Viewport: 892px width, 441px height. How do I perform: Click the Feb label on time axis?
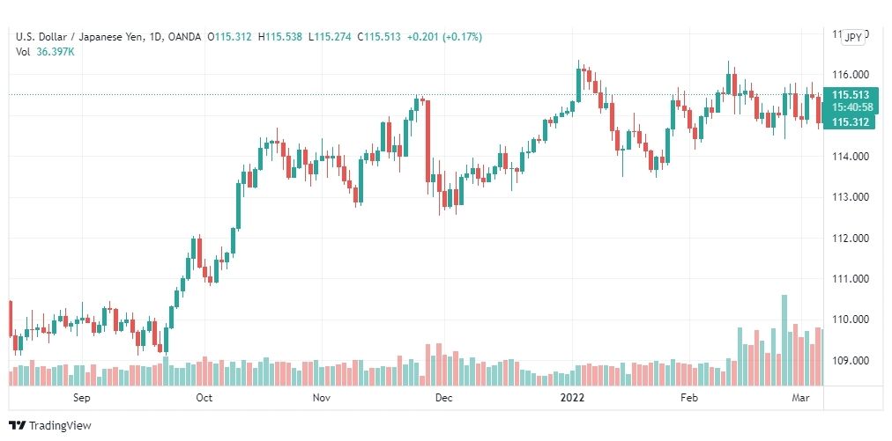689,397
